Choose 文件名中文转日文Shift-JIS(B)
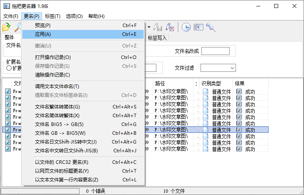Image resolution: width=304 pixels, height=195 pixels. tap(83, 150)
